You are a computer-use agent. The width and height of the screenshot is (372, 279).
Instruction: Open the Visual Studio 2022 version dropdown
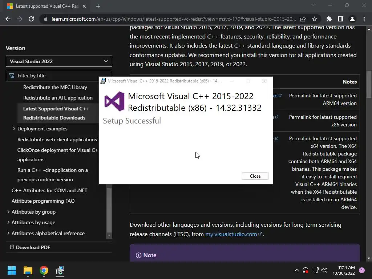point(59,61)
